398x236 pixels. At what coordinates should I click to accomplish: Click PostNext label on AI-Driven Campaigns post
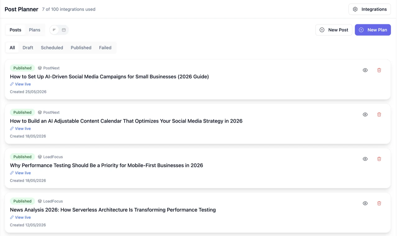click(x=51, y=68)
